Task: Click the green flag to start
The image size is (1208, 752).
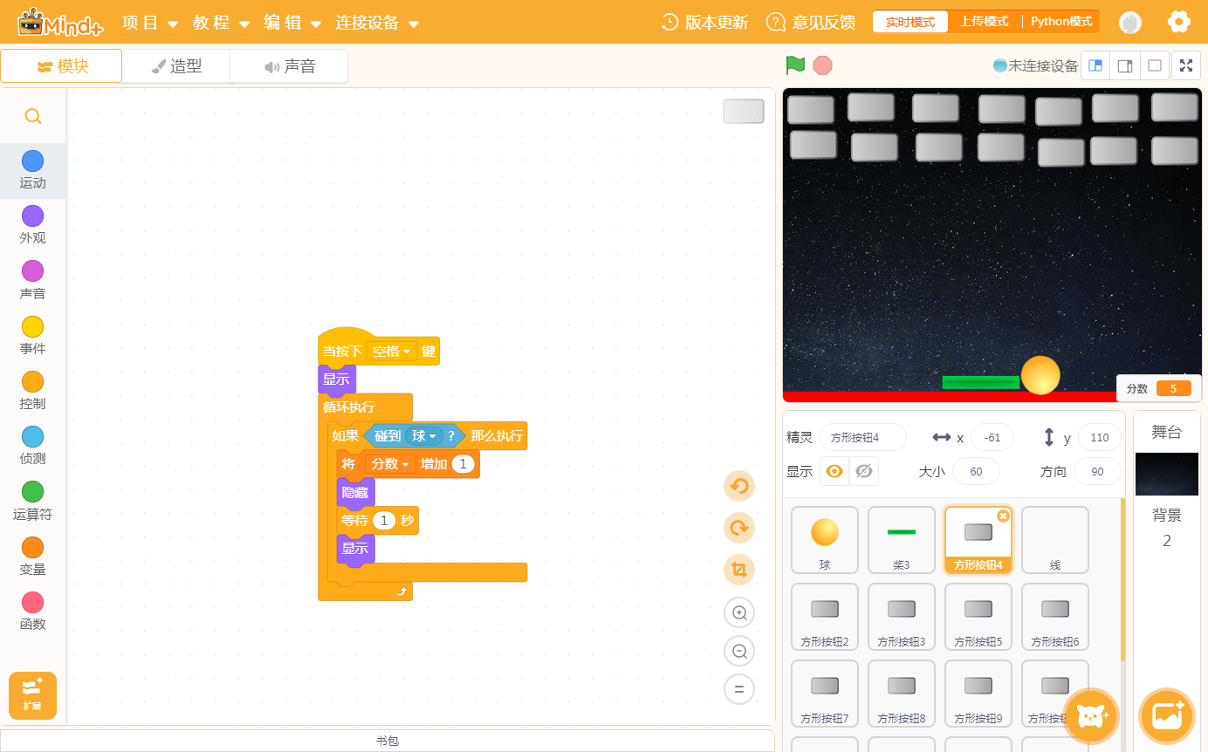Action: 795,65
